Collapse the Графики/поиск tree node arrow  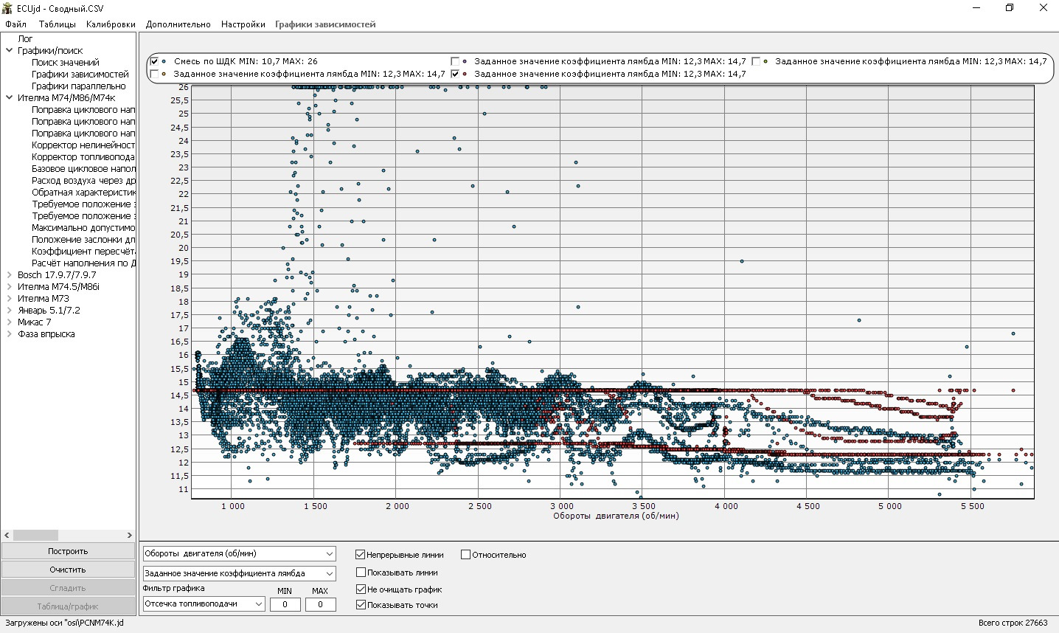click(10, 51)
